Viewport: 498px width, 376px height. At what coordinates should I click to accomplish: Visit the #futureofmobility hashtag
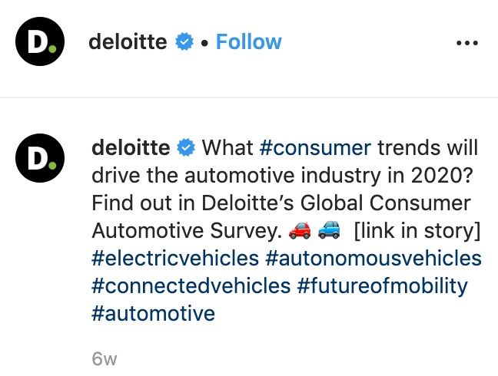click(x=383, y=285)
